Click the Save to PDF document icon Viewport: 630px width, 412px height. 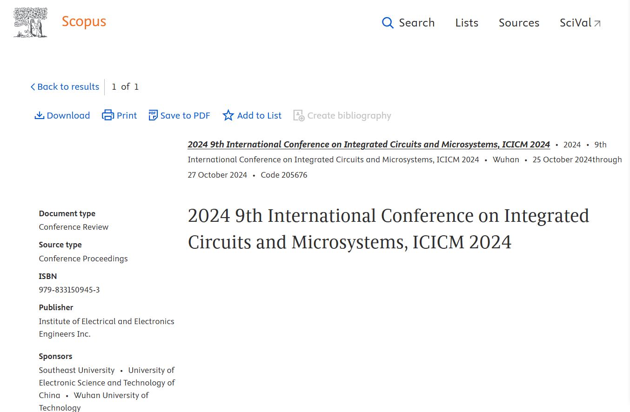pyautogui.click(x=153, y=115)
